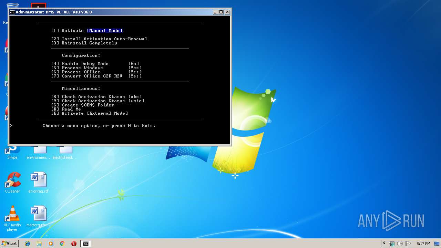
Task: Click 'Activate [External Mode]' line
Action: coord(90,113)
